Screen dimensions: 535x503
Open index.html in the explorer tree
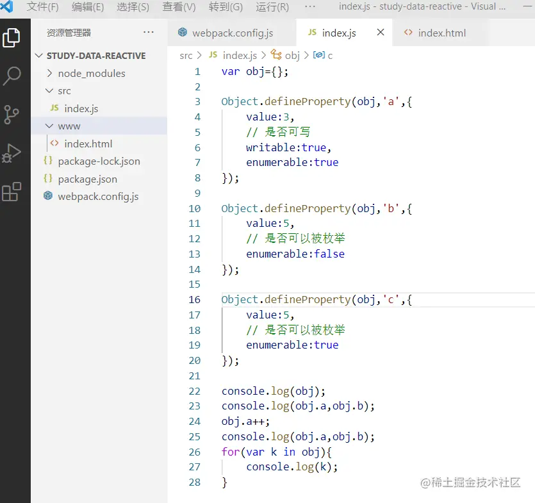[99, 144]
